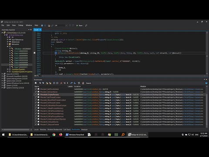Uncheck the Pinvoke11_ReadProcessMemory bookmark checkbox
The width and height of the screenshot is (209, 157).
pyautogui.click(x=36, y=108)
